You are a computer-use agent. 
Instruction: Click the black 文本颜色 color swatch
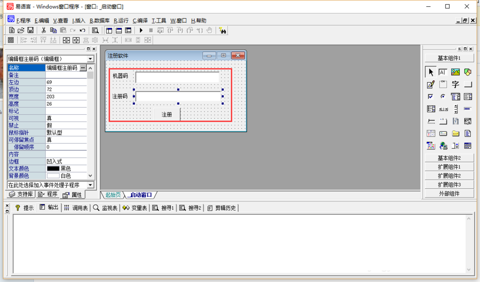(53, 169)
